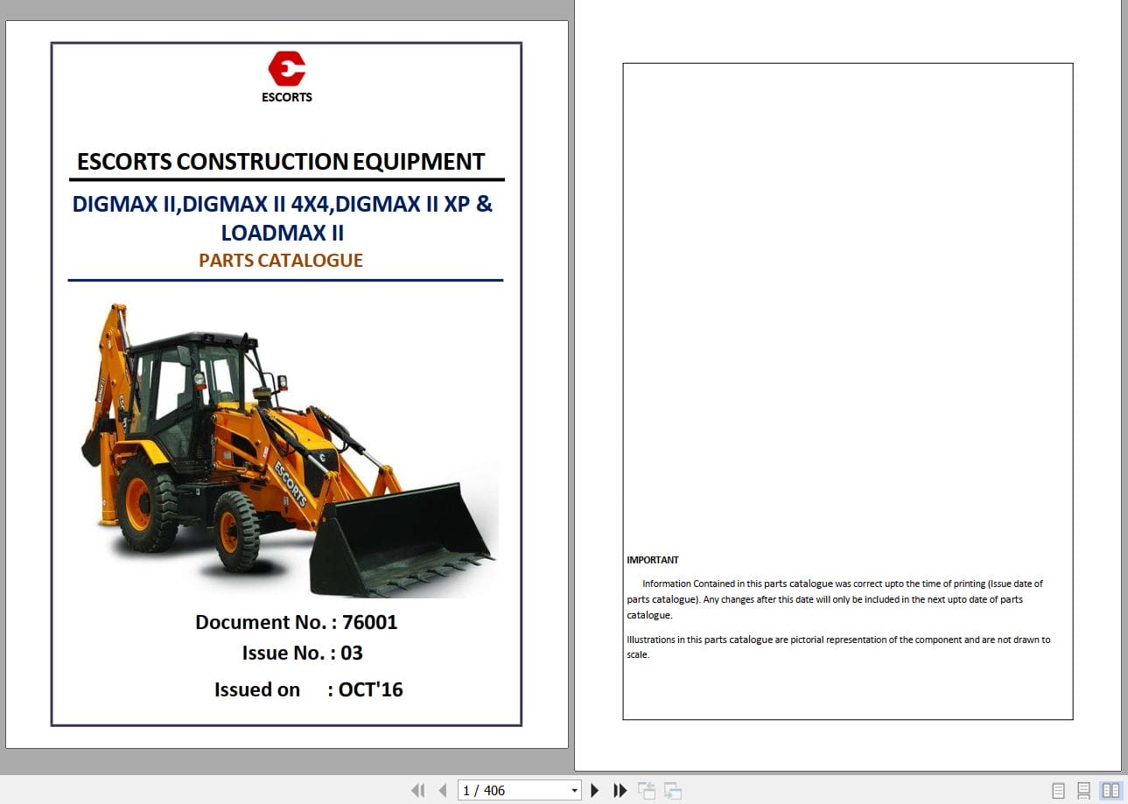Click the Issue No. : 03 text
1128x804 pixels.
pyautogui.click(x=302, y=653)
